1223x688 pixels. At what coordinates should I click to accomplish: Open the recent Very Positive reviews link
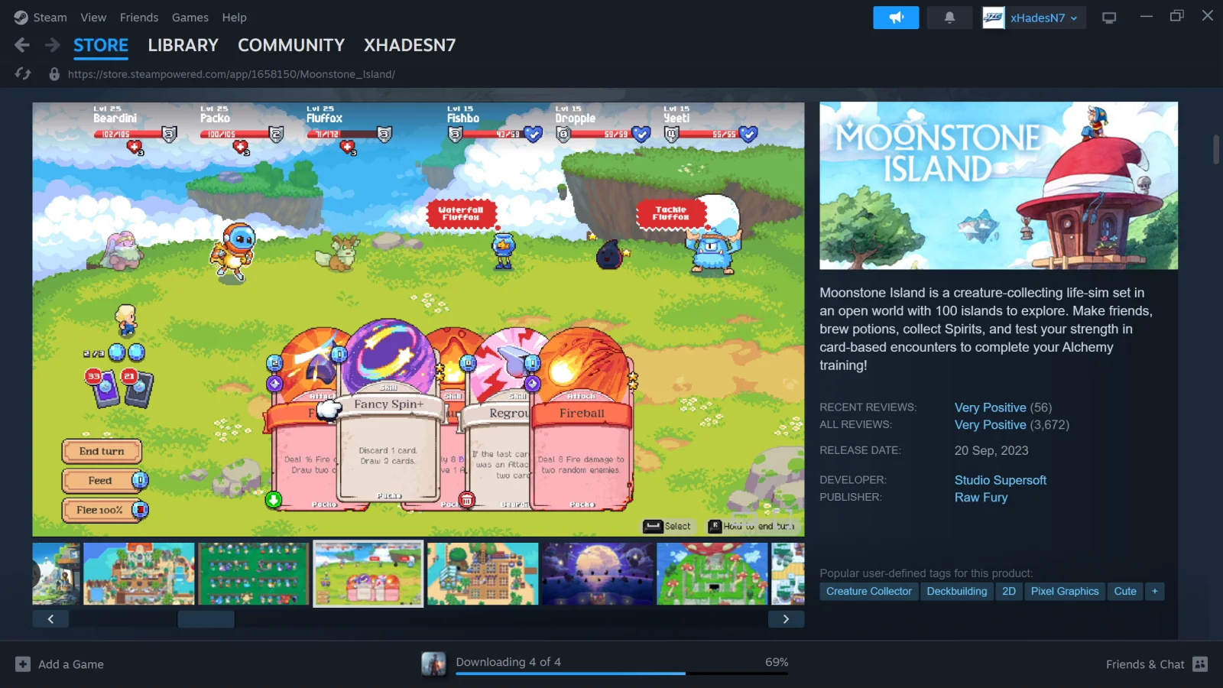(990, 407)
